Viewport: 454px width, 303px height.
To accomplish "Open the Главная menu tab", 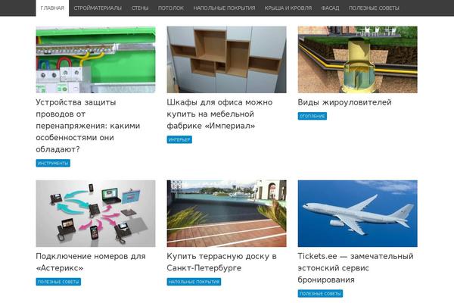I will click(x=52, y=8).
